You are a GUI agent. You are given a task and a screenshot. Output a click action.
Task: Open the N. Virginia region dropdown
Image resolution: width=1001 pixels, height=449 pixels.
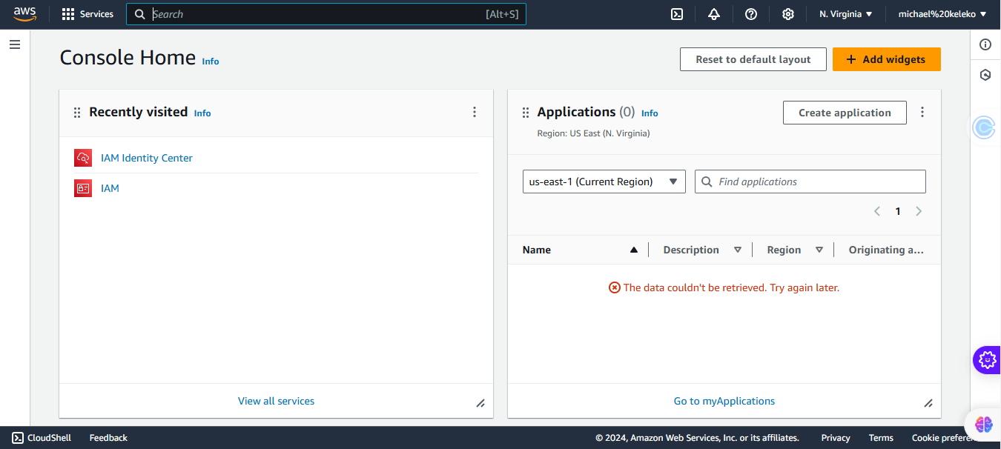[x=846, y=14]
